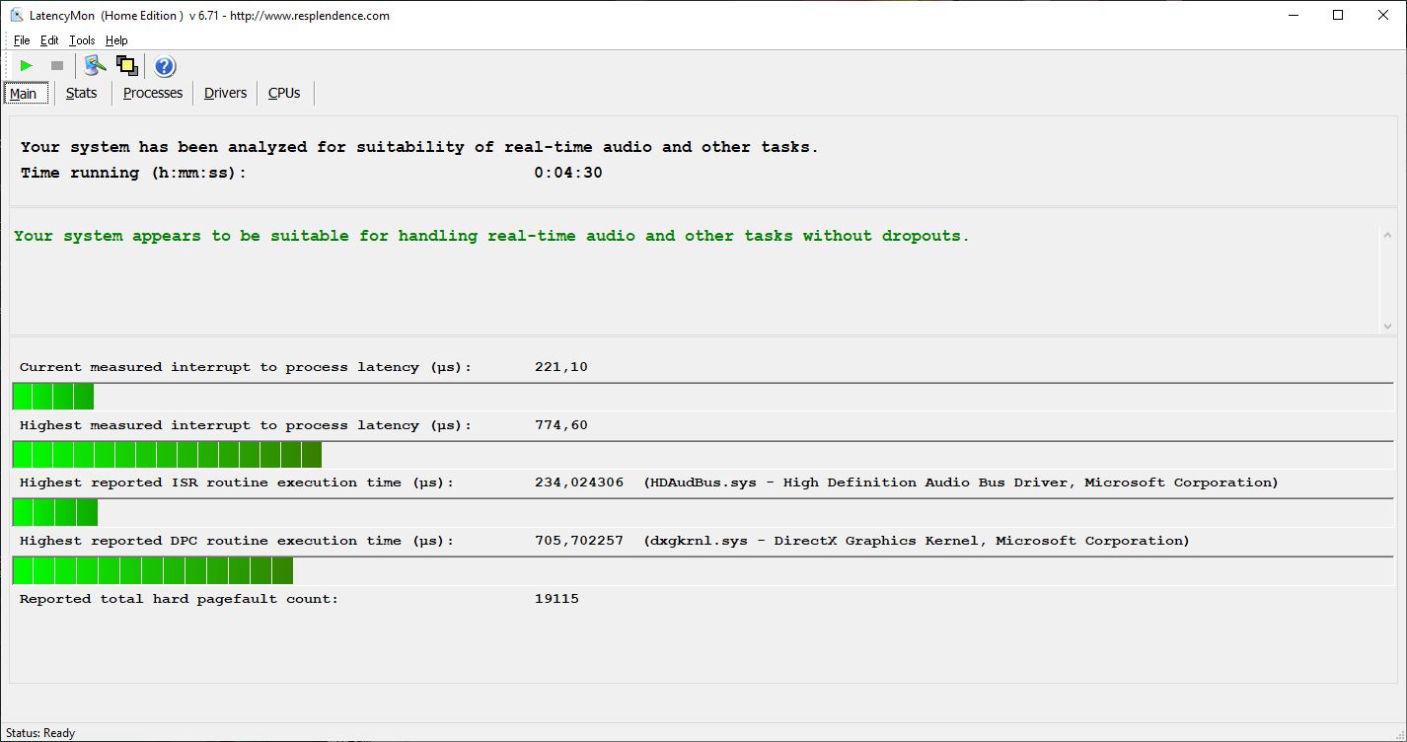
Task: Click the time running value 0:04:30
Action: (x=568, y=173)
